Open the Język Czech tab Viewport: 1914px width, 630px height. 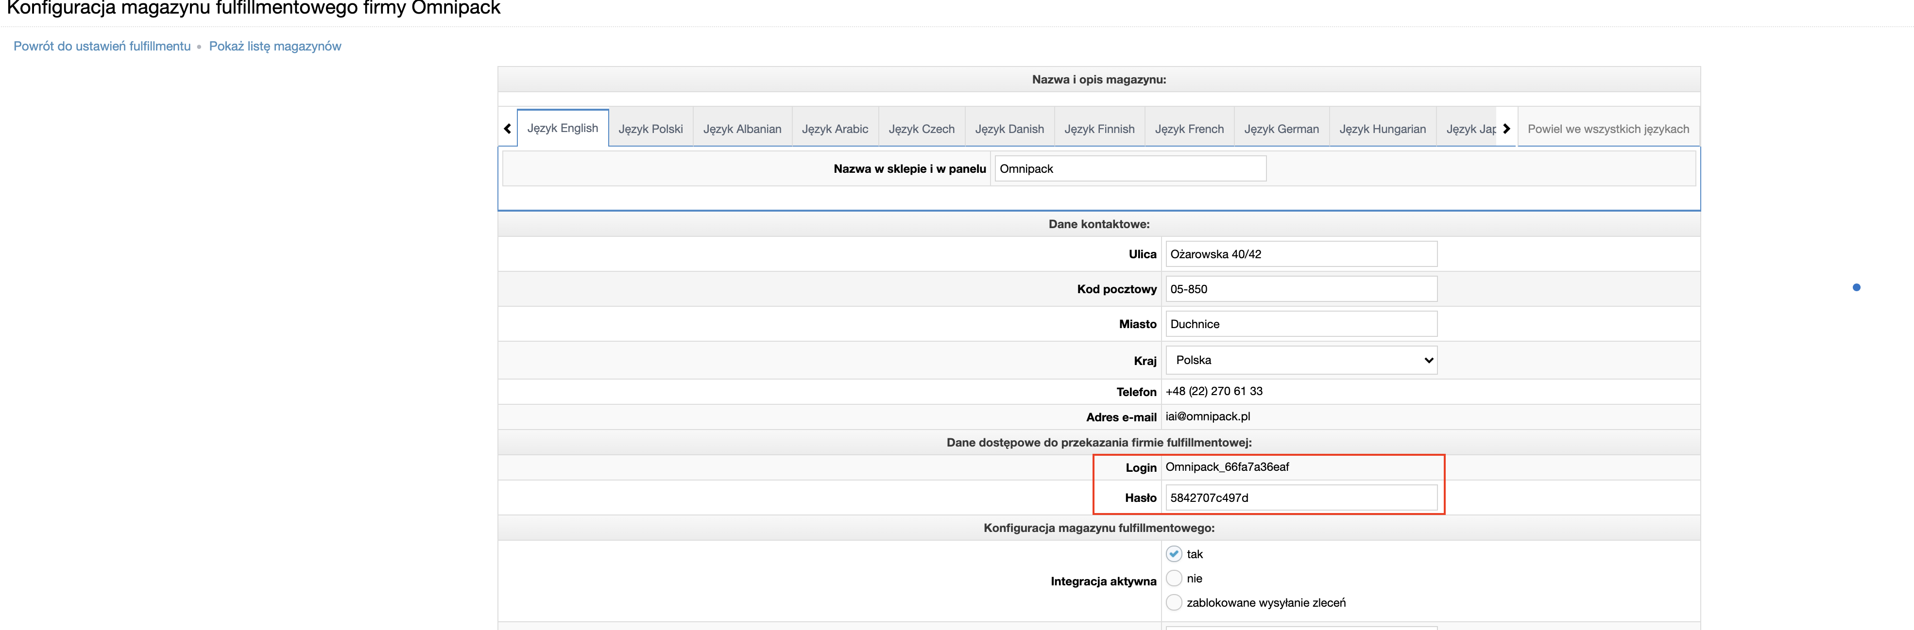pos(922,129)
